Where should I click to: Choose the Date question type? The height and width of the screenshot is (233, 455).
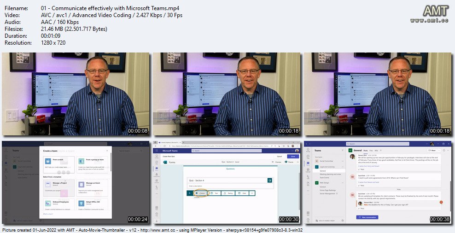(242, 193)
